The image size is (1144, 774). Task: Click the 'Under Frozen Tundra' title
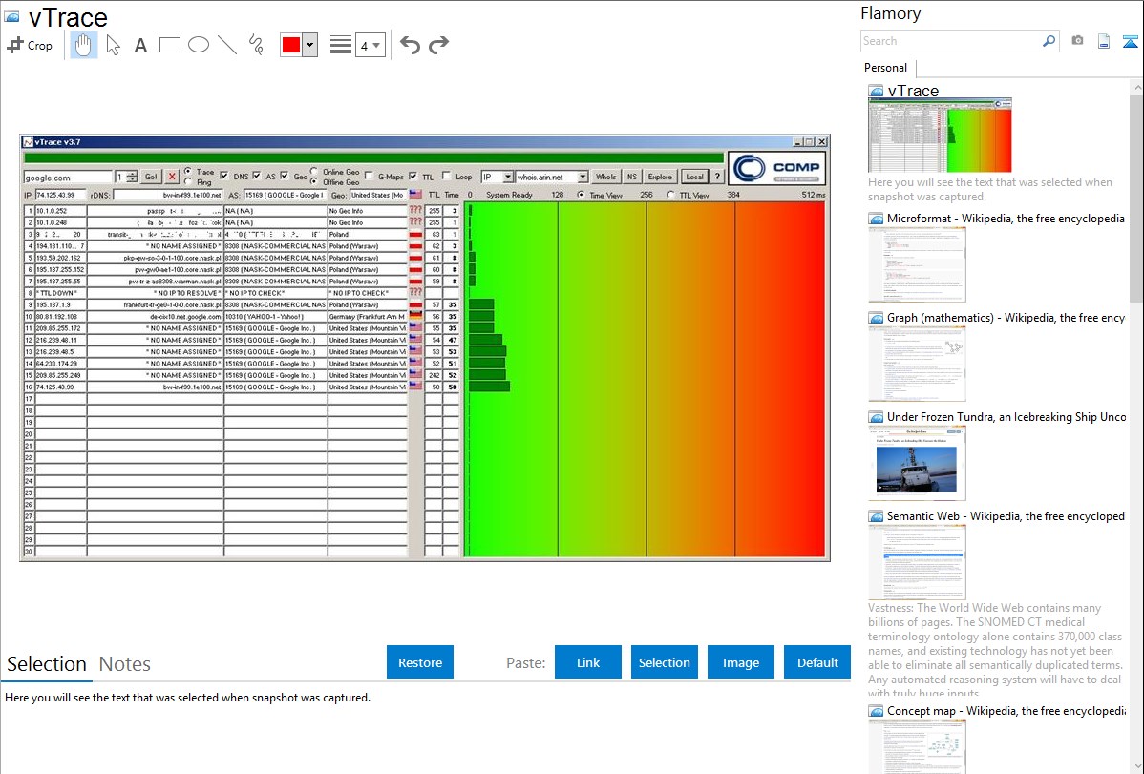point(1006,416)
